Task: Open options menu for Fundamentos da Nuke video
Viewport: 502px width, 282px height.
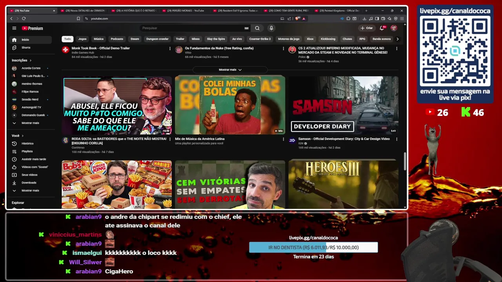Action: pos(283,49)
